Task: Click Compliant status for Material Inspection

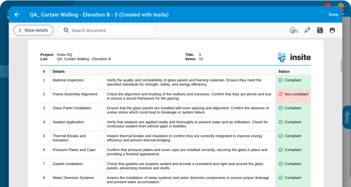Action: point(290,80)
